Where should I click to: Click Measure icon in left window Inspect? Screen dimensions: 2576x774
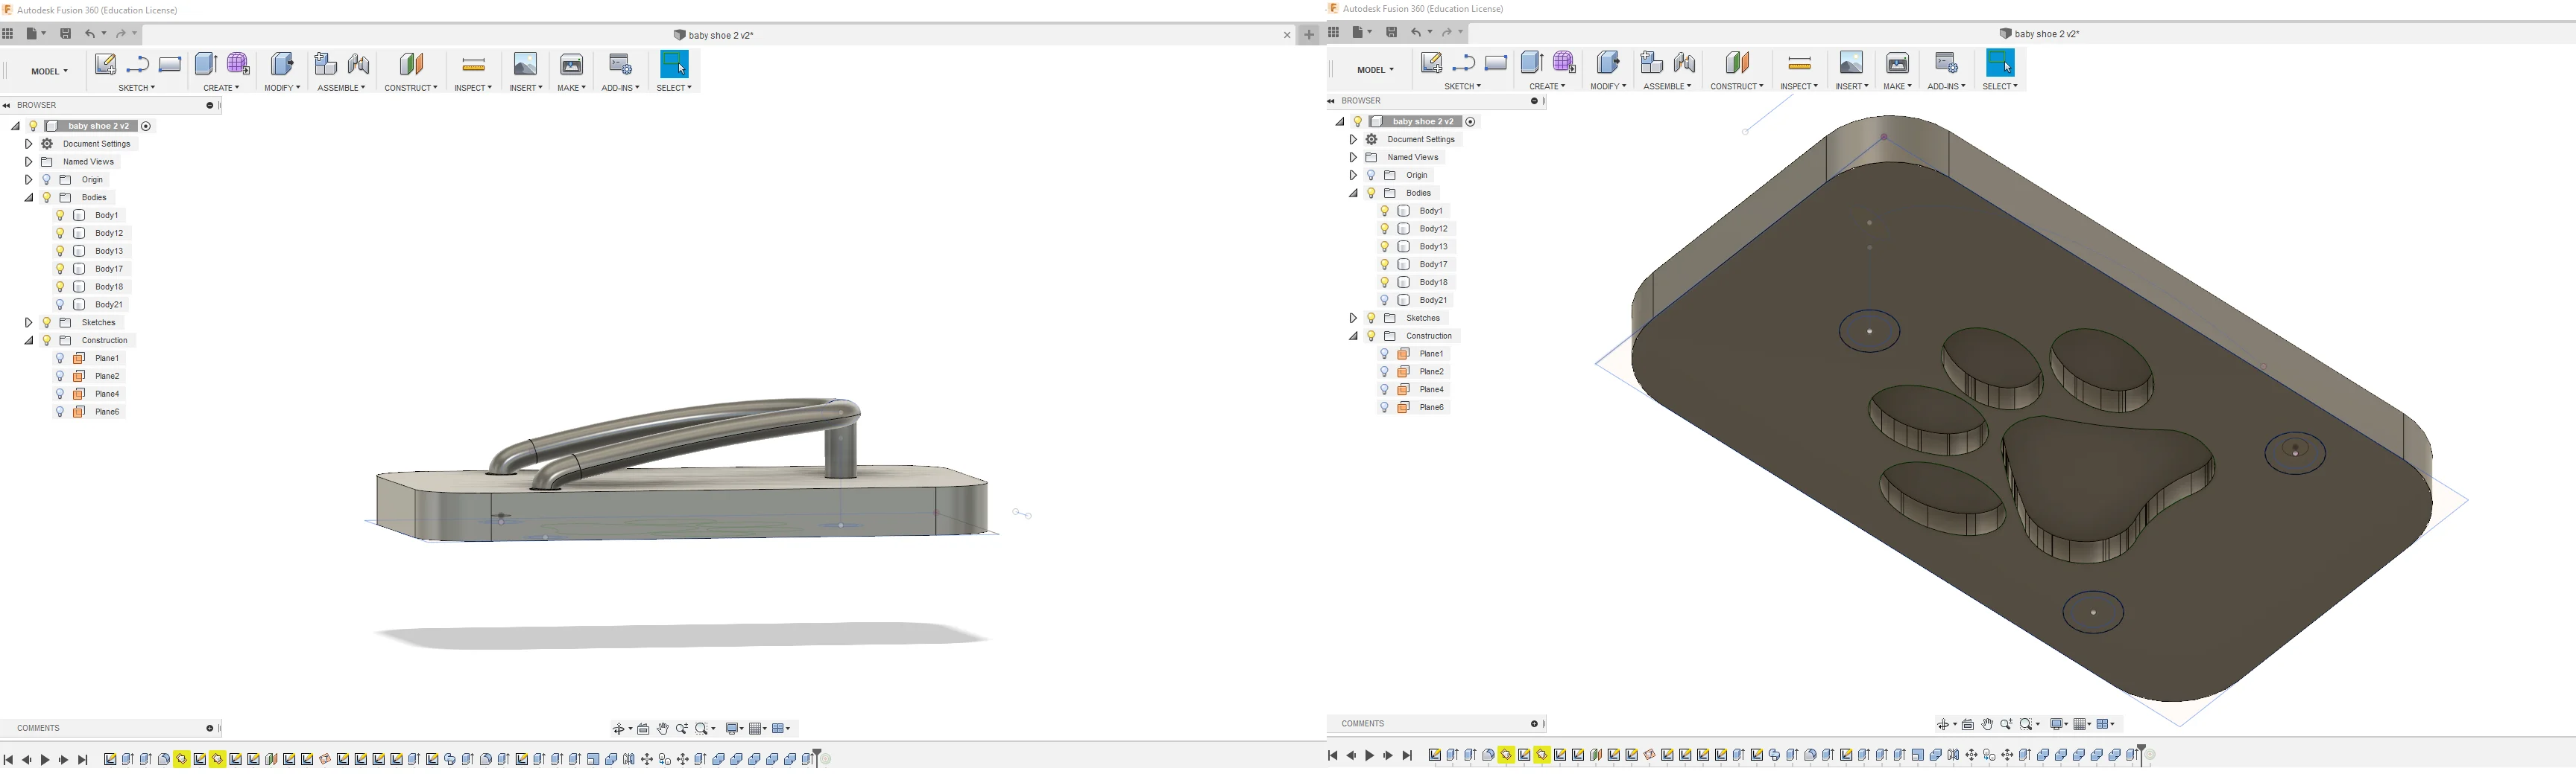[x=474, y=65]
